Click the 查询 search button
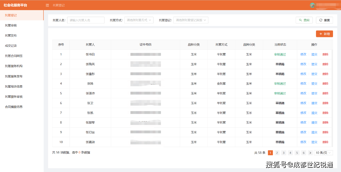 [304, 20]
